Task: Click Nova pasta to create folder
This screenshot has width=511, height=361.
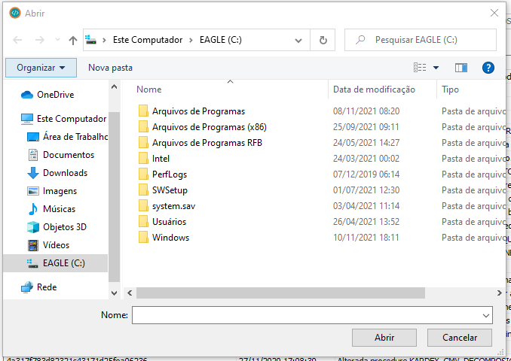Action: (x=110, y=68)
